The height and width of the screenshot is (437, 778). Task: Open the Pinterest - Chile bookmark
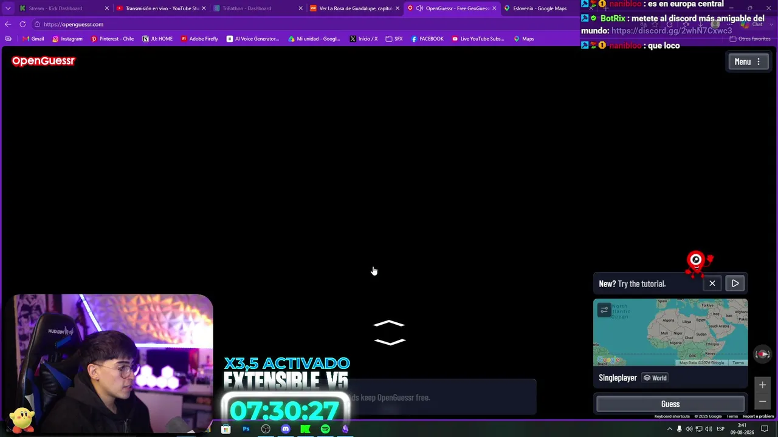click(x=112, y=39)
